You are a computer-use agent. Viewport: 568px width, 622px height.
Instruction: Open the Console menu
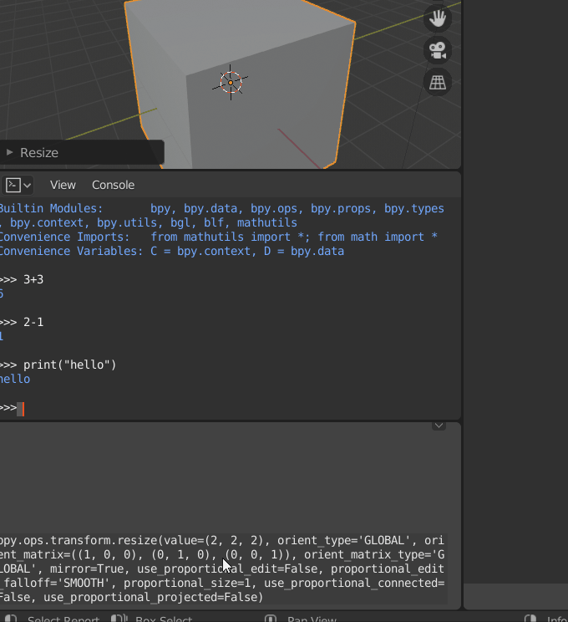tap(113, 186)
